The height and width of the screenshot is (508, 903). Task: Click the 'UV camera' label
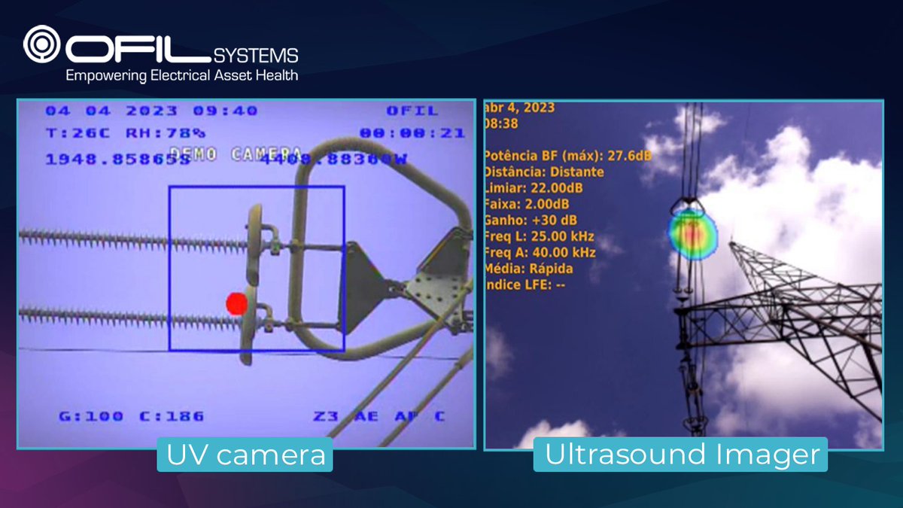point(245,455)
